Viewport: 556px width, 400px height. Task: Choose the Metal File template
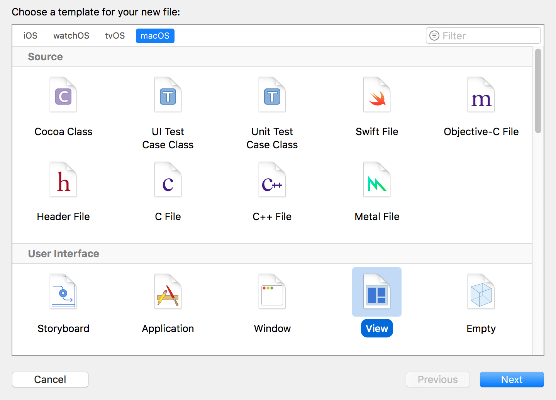pyautogui.click(x=377, y=180)
